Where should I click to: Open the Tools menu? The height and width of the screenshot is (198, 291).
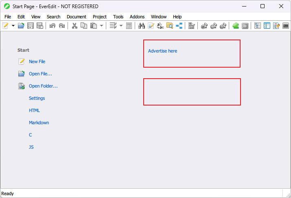point(118,17)
